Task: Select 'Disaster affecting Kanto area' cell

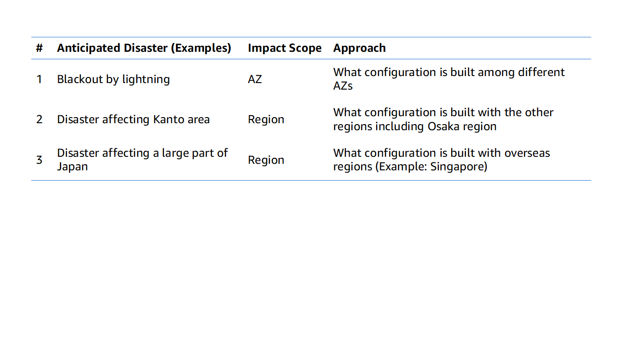Action: (133, 119)
